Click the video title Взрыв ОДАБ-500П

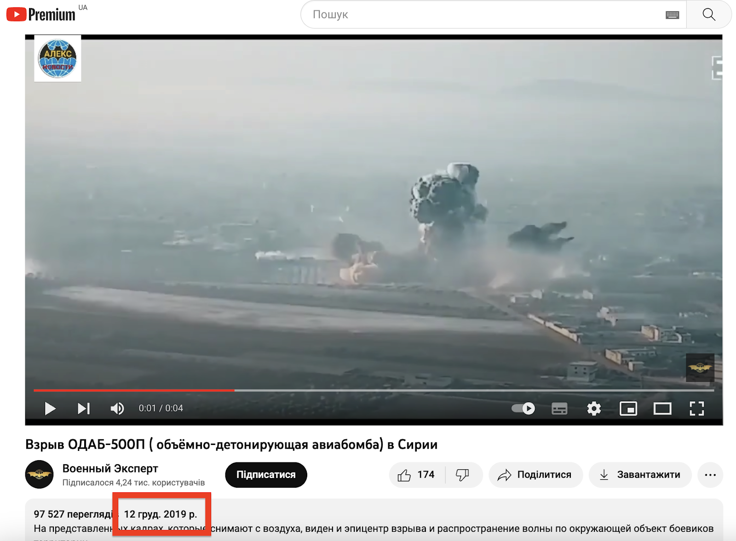pyautogui.click(x=231, y=444)
